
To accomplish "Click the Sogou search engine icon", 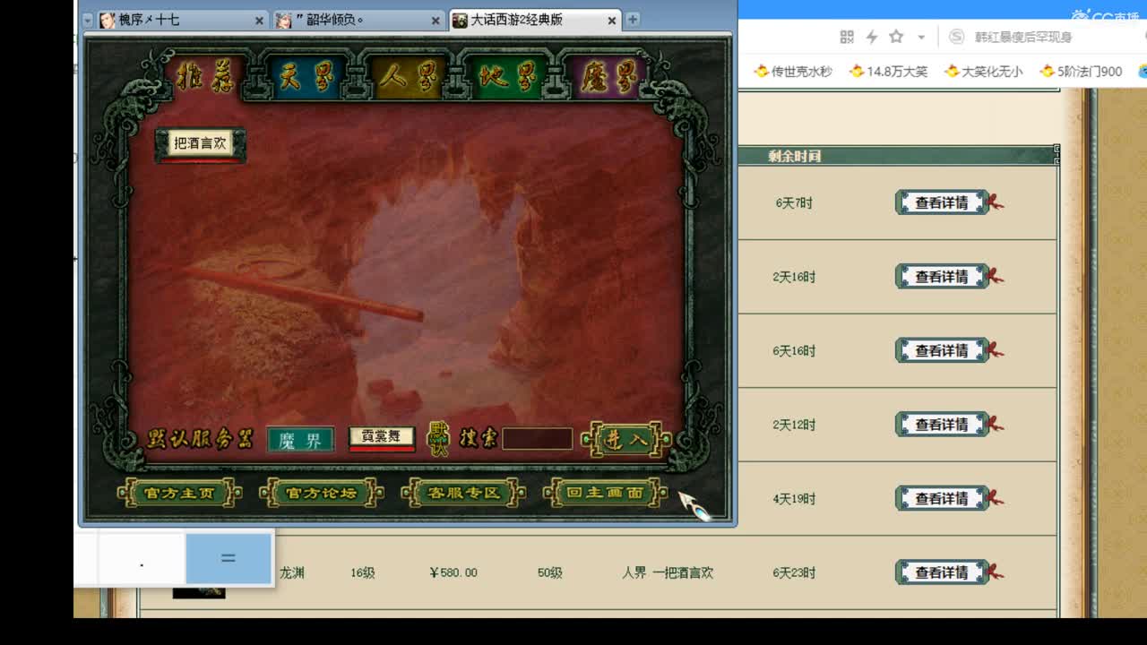I will pos(957,37).
